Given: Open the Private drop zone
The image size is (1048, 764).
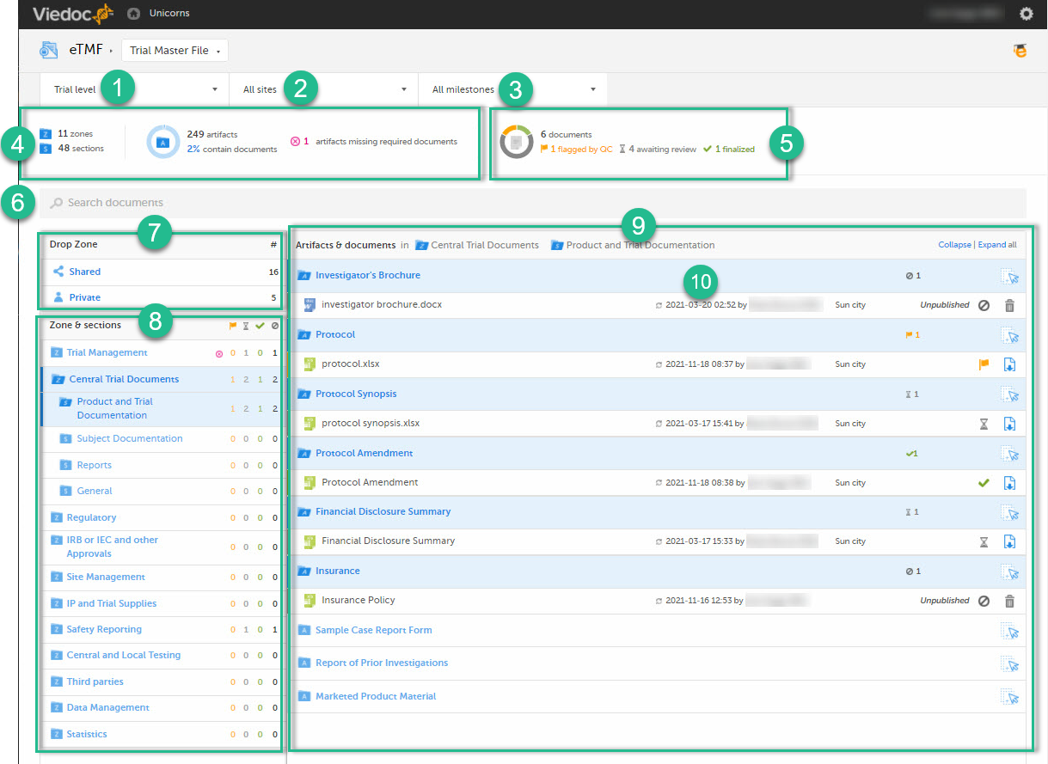Looking at the screenshot, I should (85, 297).
